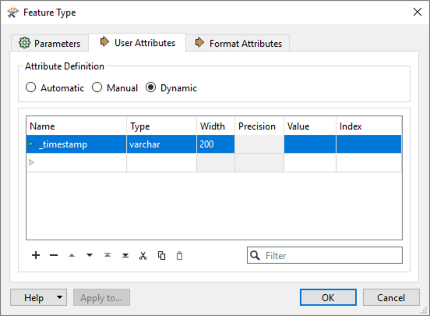430x316 pixels.
Task: Move attribute down one row
Action: tap(90, 255)
